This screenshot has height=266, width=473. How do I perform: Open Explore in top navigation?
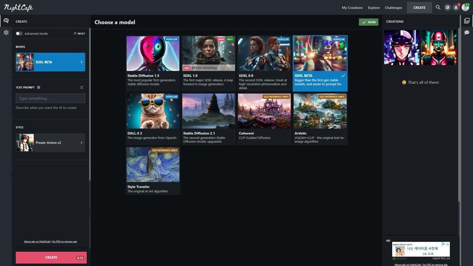point(374,7)
